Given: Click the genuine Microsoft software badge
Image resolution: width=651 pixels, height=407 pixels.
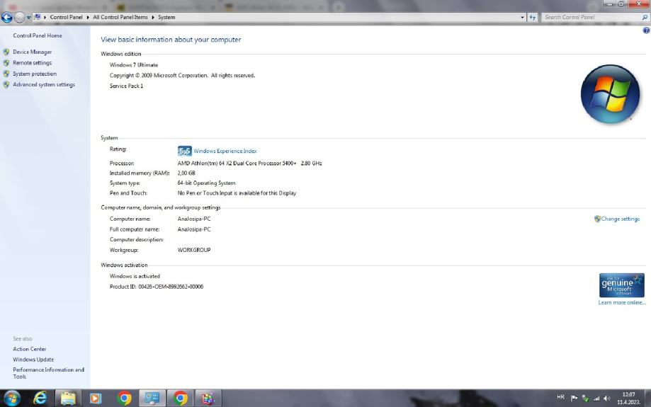Looking at the screenshot, I should (x=621, y=285).
